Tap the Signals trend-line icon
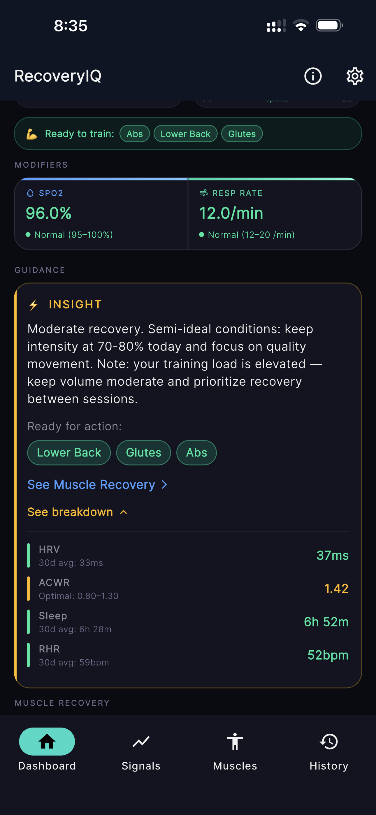This screenshot has width=376, height=815. pos(141,741)
